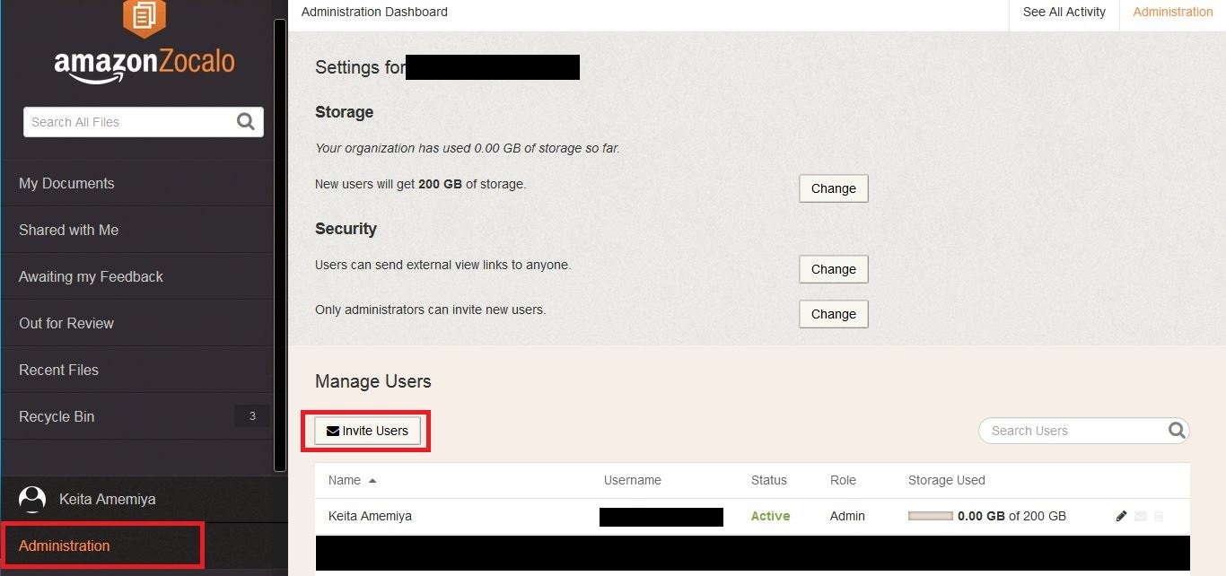Click the organization storage usage text
The width and height of the screenshot is (1226, 576).
[x=467, y=148]
